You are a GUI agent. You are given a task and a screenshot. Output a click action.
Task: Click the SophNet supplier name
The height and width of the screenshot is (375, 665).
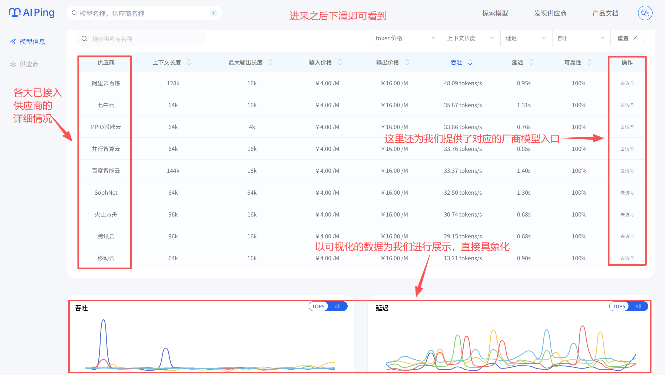(106, 192)
